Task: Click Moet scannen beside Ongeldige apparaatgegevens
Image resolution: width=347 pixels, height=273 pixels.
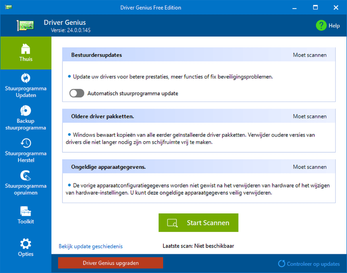Action: (310, 167)
